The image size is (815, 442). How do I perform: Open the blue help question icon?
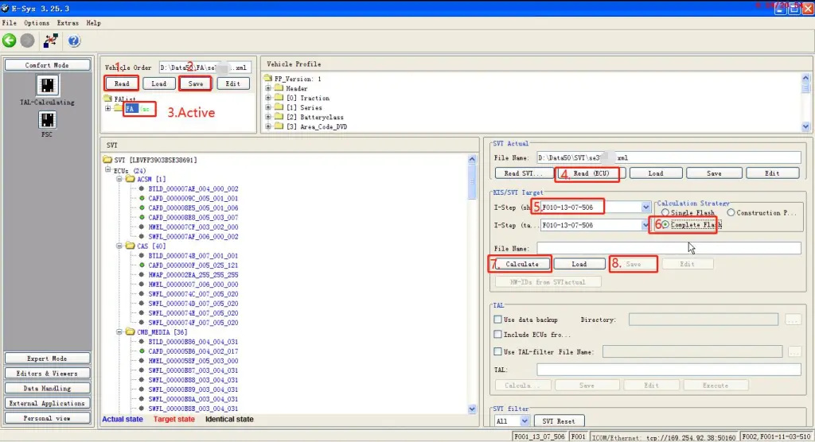point(74,41)
